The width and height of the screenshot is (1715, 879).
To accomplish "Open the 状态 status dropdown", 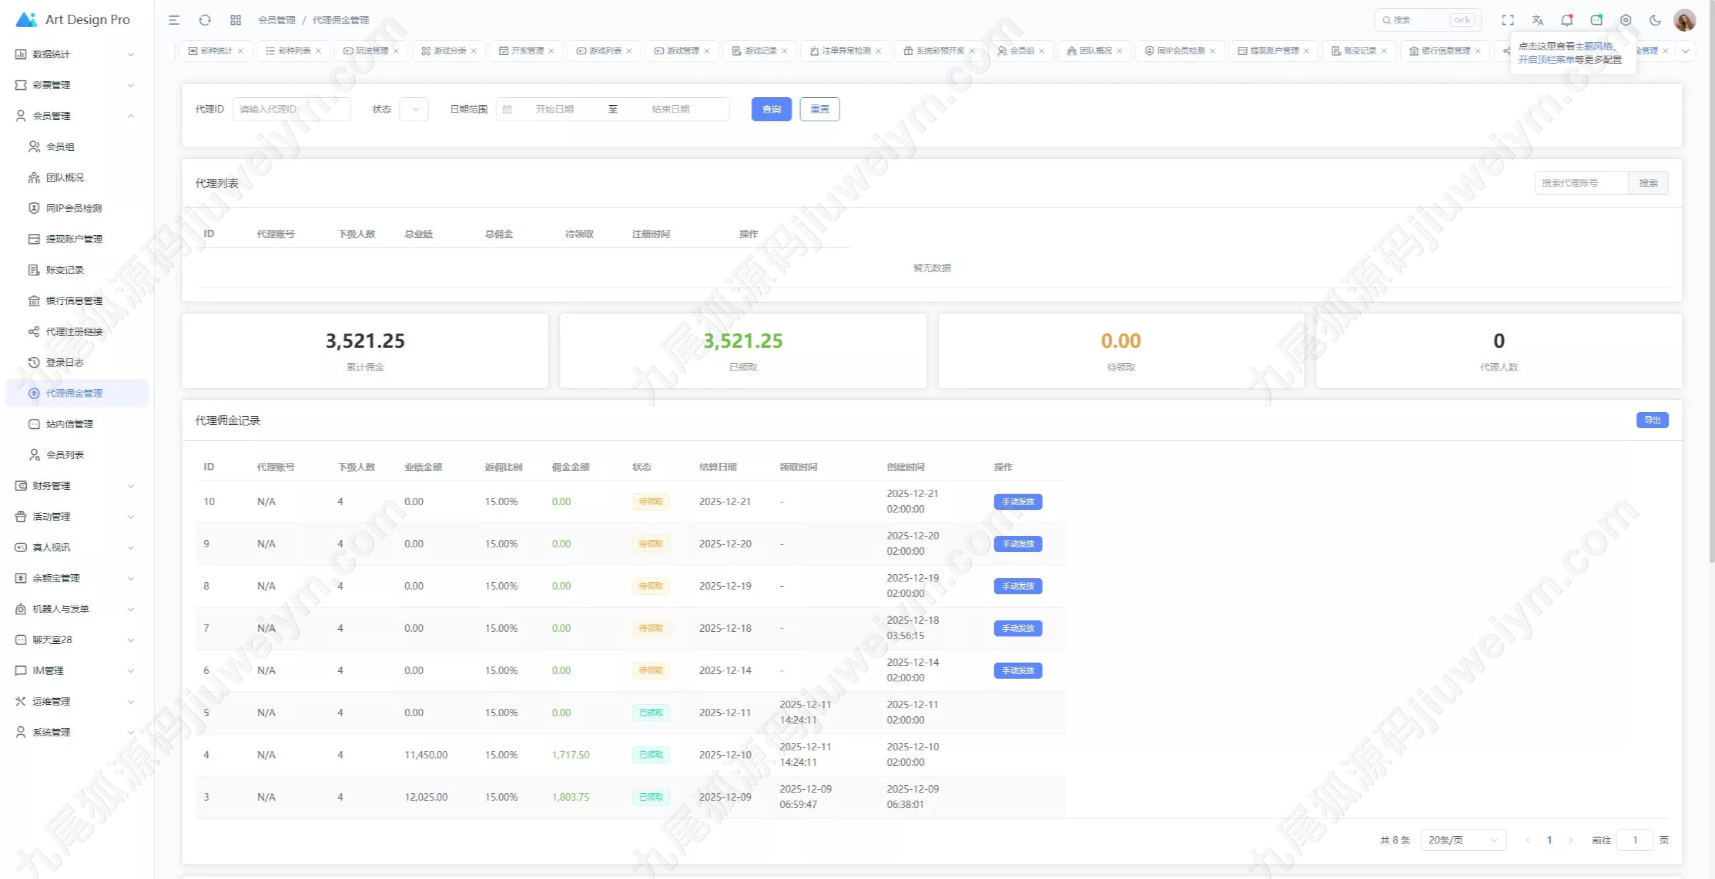I will [x=414, y=109].
